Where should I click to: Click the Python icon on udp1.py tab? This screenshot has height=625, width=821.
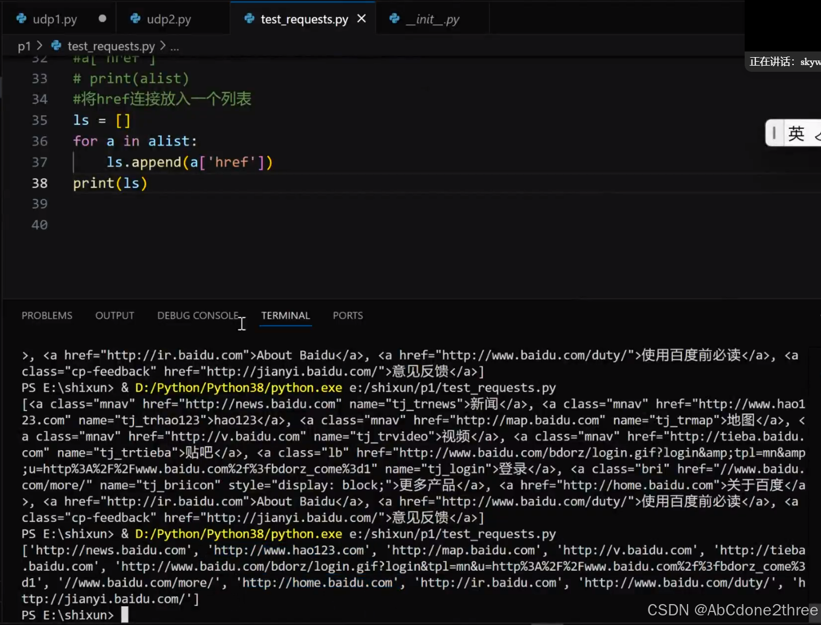[21, 19]
